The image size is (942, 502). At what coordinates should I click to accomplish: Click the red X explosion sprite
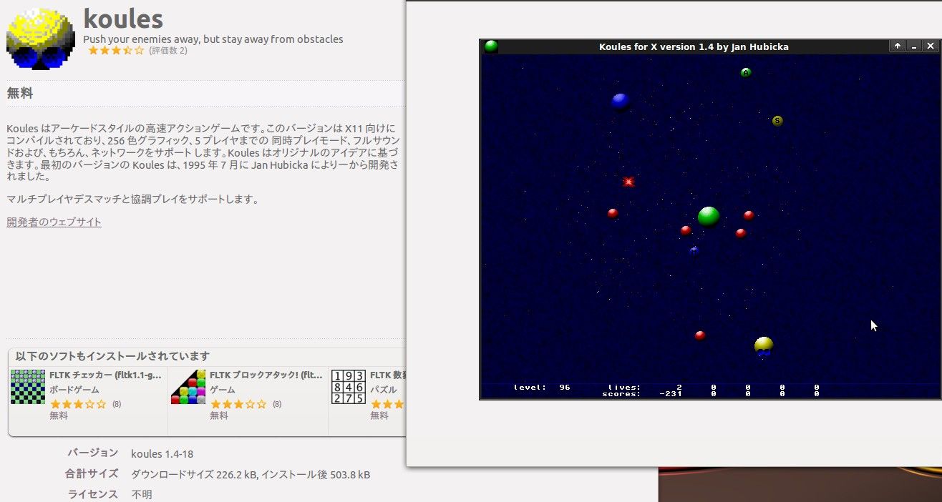[x=628, y=182]
